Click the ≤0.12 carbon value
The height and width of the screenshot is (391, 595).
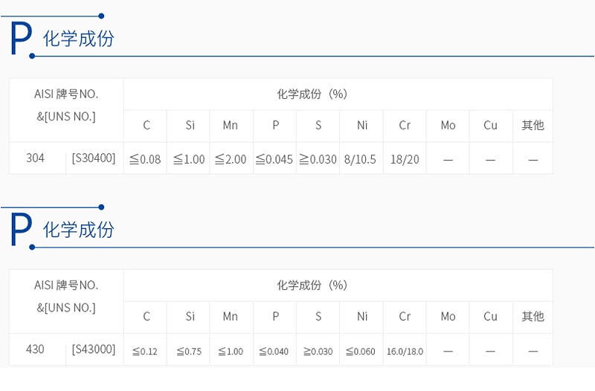point(145,351)
